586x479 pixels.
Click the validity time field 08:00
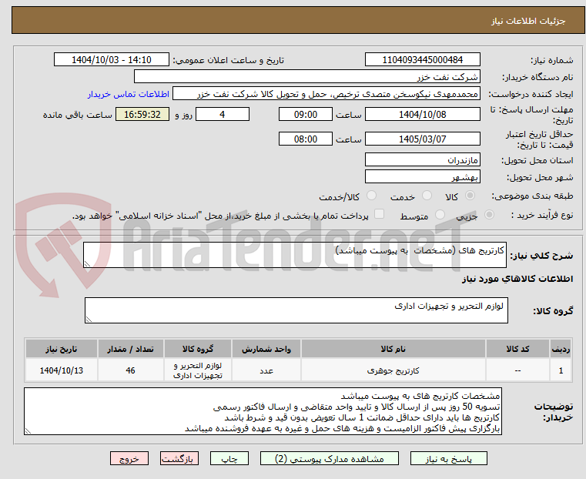(306, 139)
